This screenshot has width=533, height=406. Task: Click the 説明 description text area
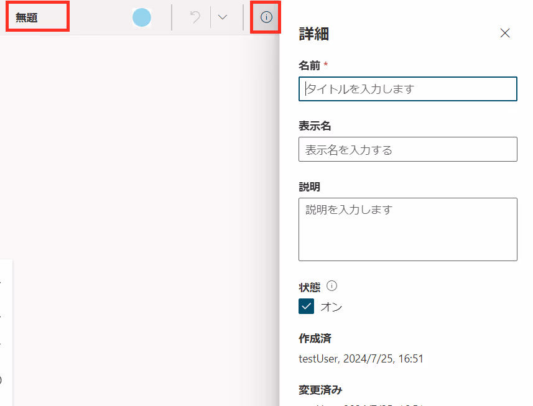[408, 229]
